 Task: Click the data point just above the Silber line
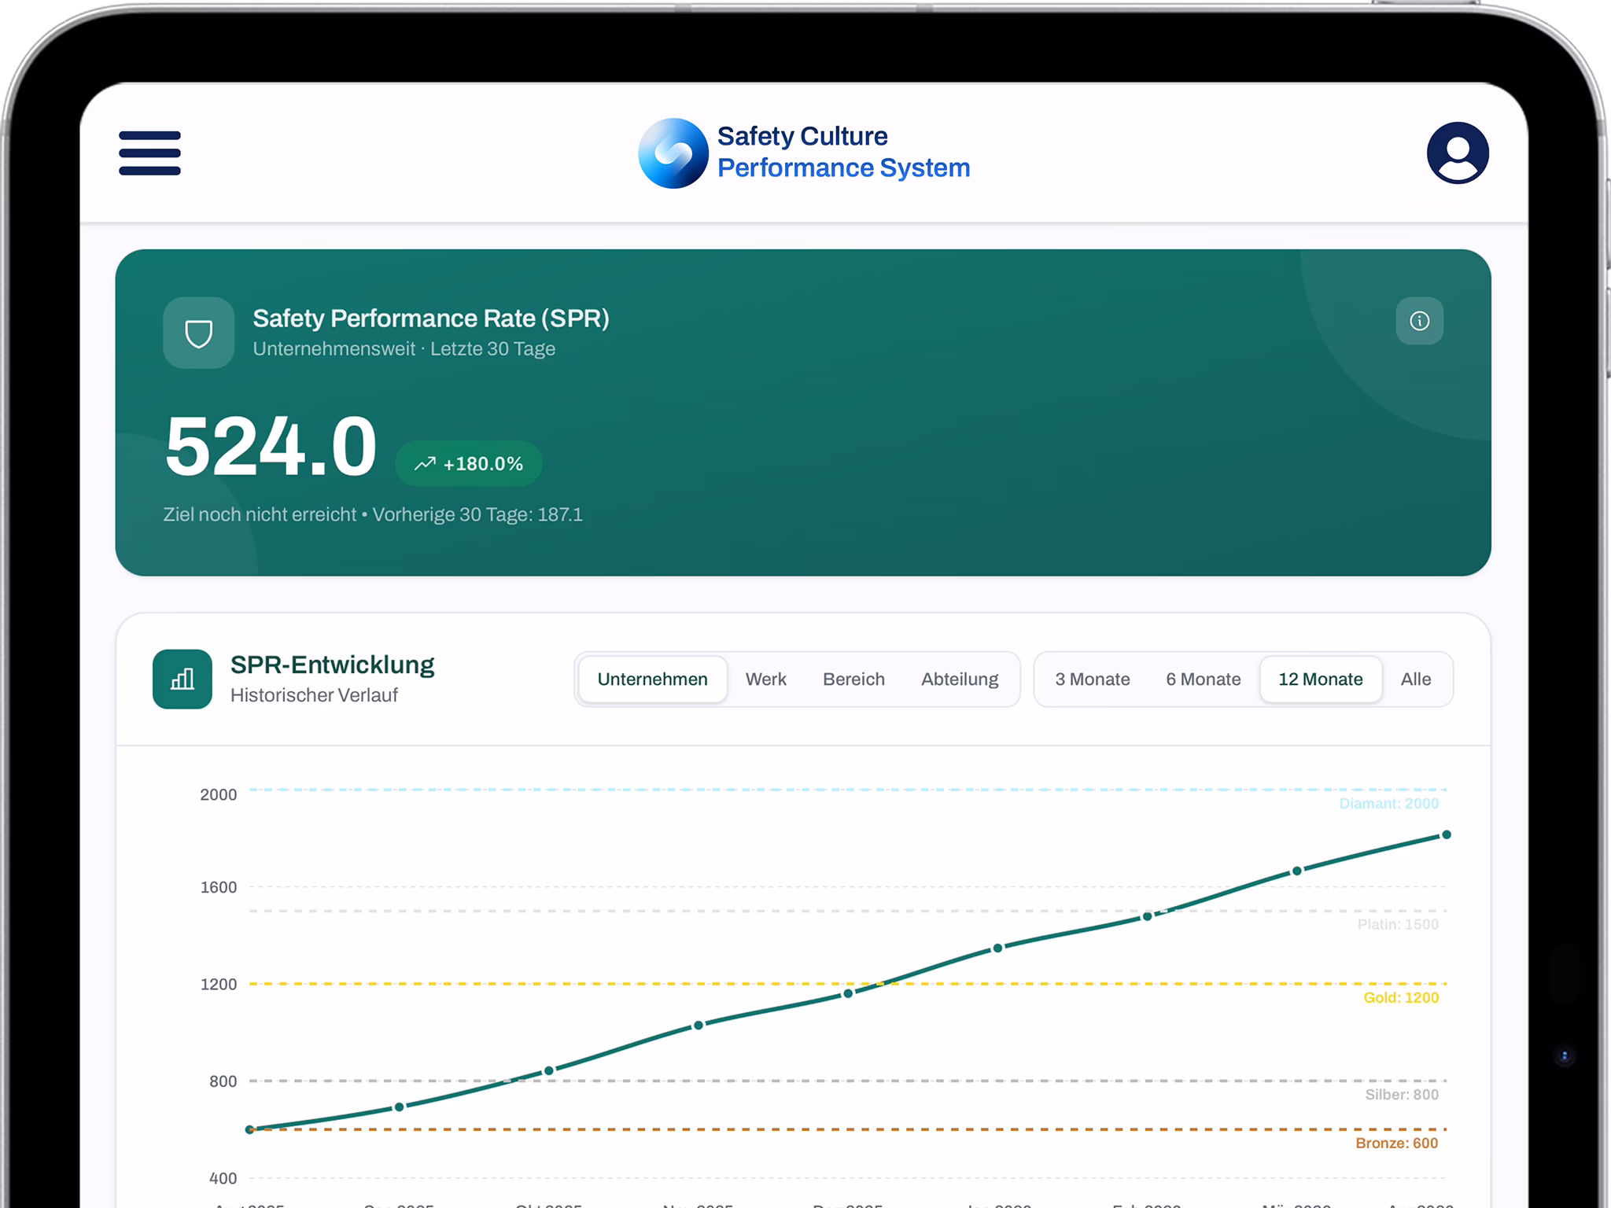pyautogui.click(x=549, y=1070)
